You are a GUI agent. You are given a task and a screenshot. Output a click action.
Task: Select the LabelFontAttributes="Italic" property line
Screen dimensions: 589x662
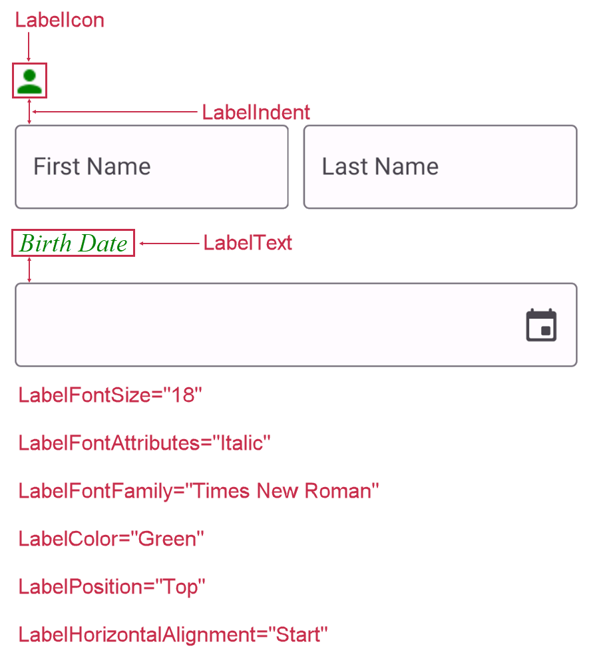coord(144,443)
